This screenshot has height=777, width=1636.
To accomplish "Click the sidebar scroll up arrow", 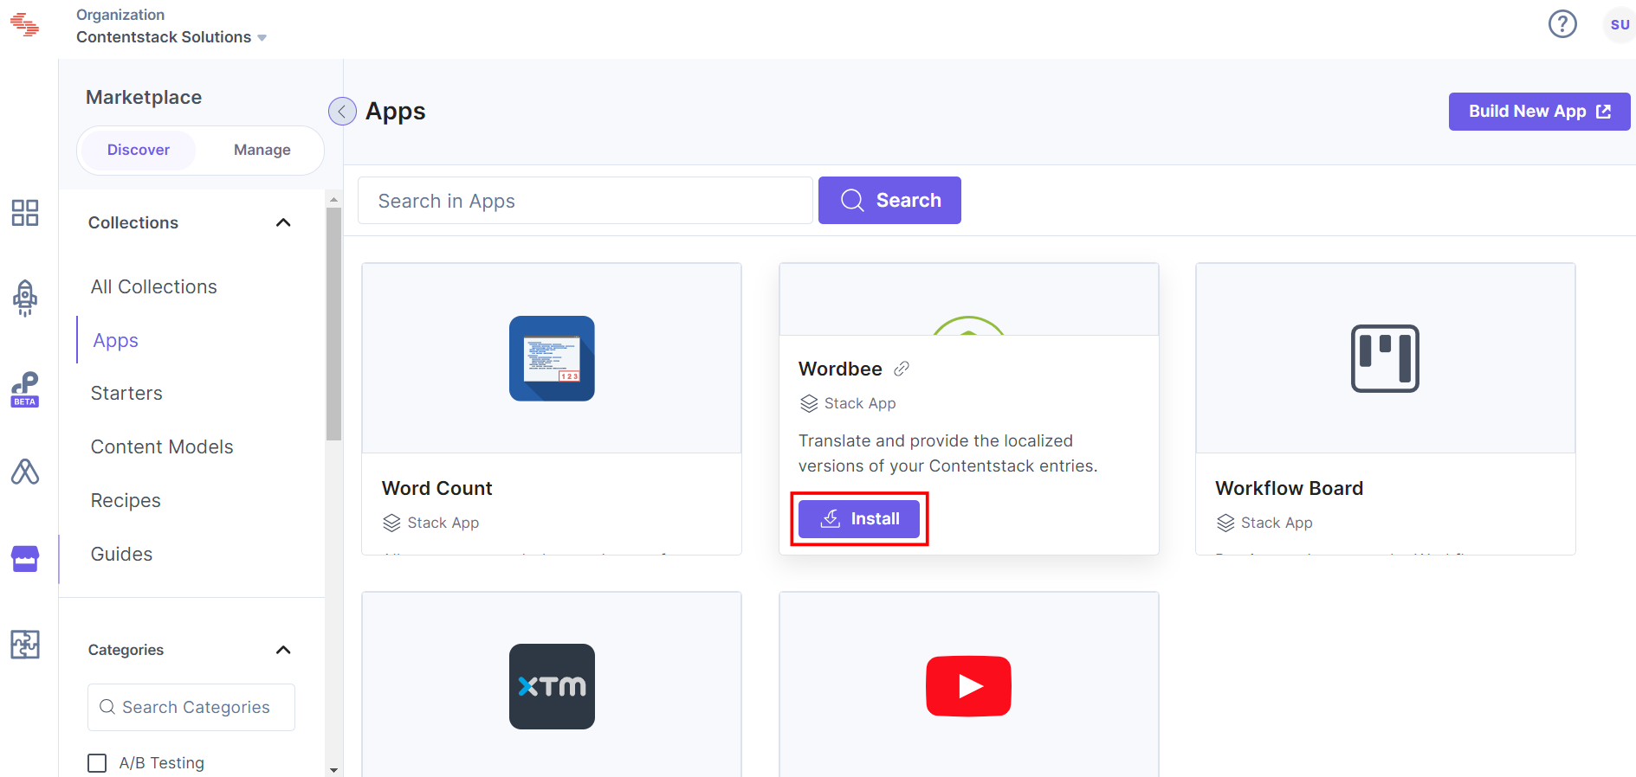I will (x=333, y=200).
